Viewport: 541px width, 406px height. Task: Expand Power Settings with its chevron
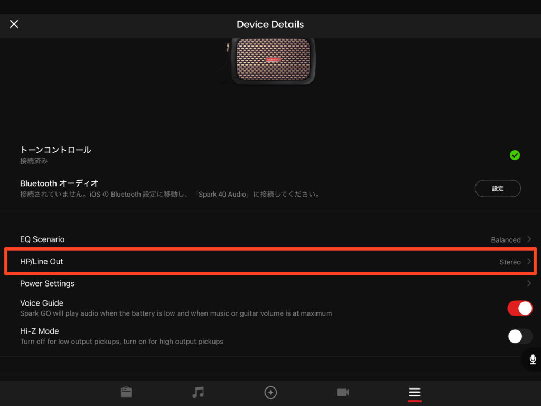pos(529,284)
